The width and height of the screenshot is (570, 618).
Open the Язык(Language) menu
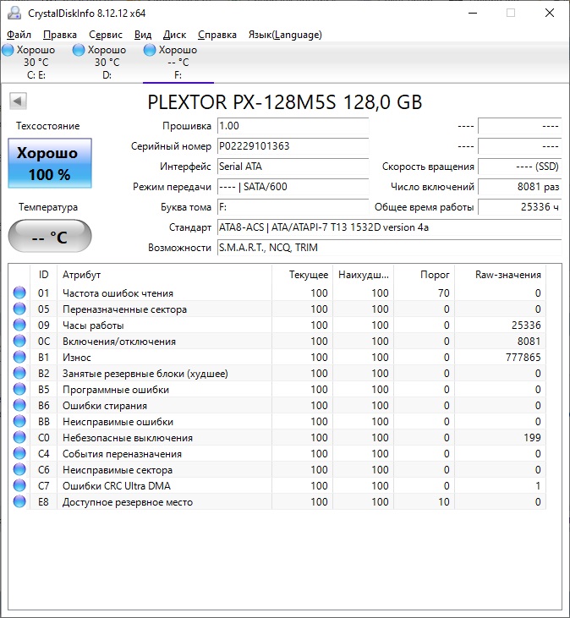pyautogui.click(x=285, y=35)
